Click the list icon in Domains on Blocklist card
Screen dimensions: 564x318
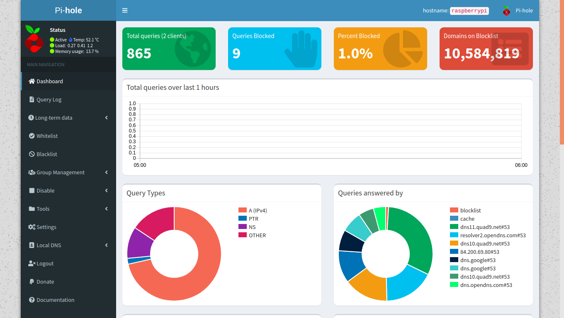pyautogui.click(x=510, y=48)
